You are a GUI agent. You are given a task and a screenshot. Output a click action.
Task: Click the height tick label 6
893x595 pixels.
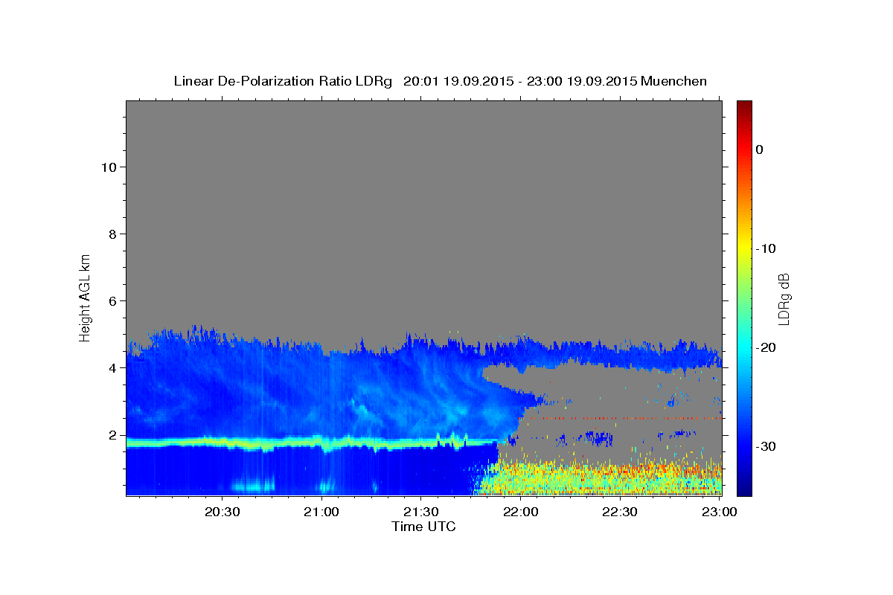tap(111, 300)
